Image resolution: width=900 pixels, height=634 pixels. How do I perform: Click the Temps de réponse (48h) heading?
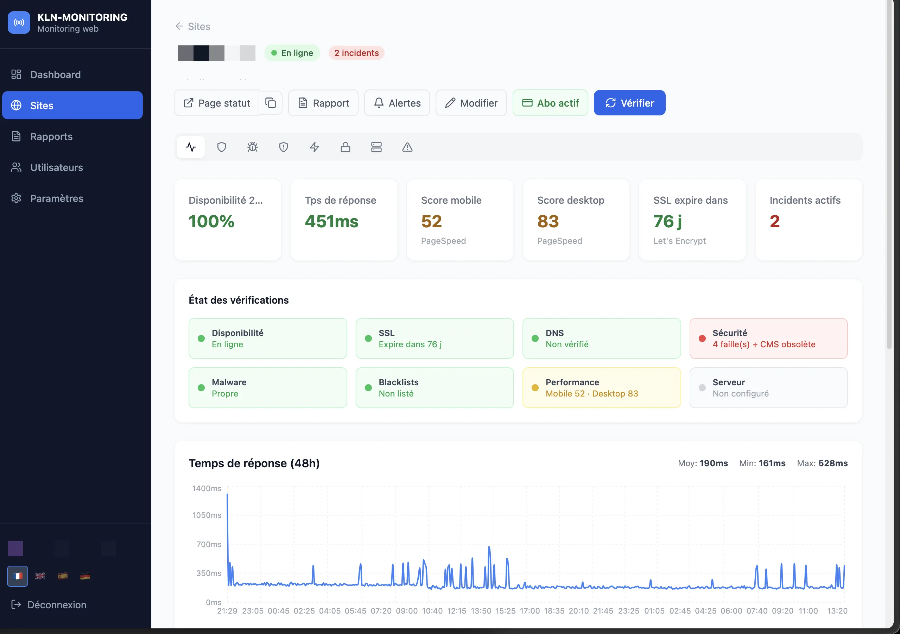(x=254, y=463)
